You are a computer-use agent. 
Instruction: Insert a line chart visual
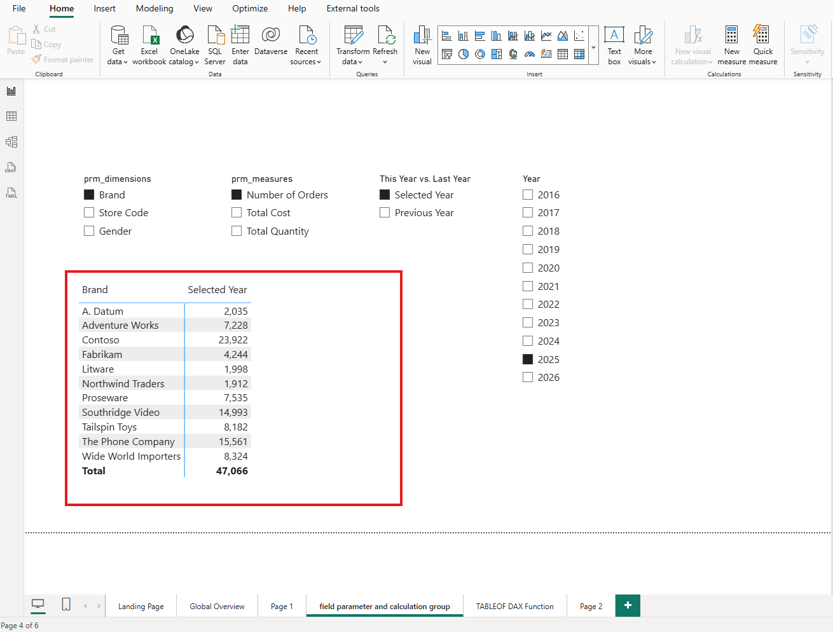click(546, 36)
